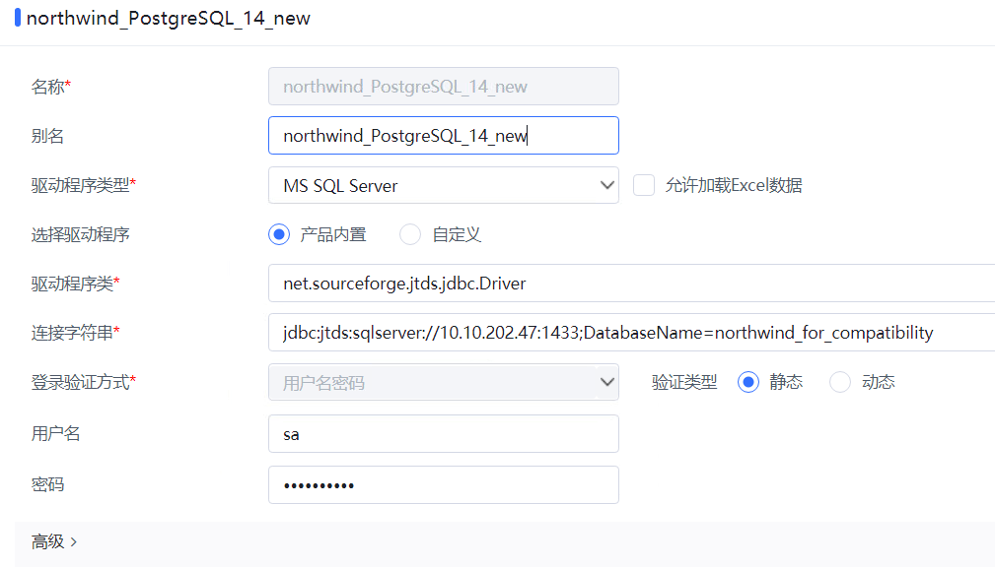Click the 连接字符串 label

(75, 332)
